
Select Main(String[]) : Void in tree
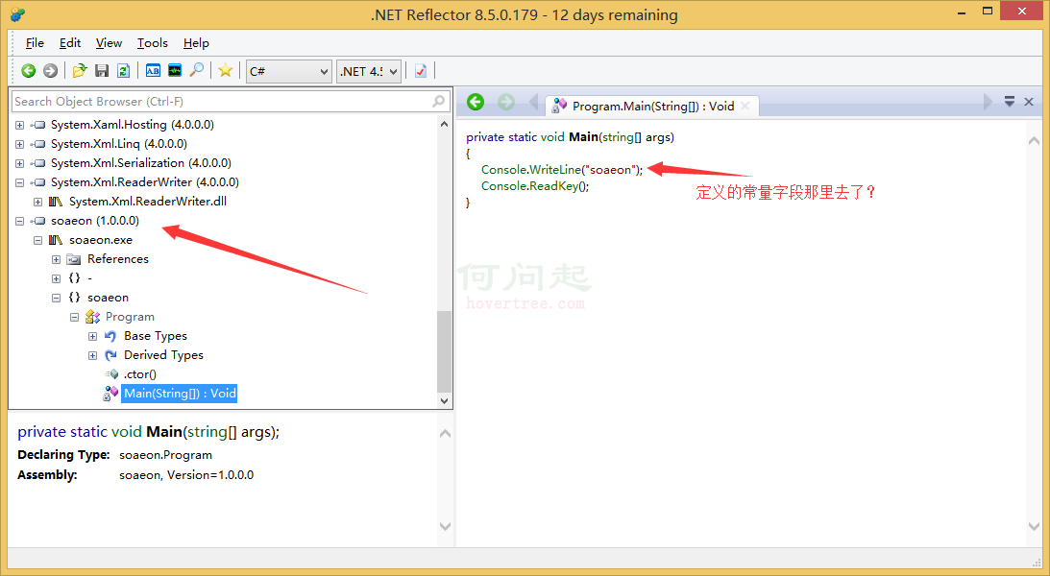point(180,394)
